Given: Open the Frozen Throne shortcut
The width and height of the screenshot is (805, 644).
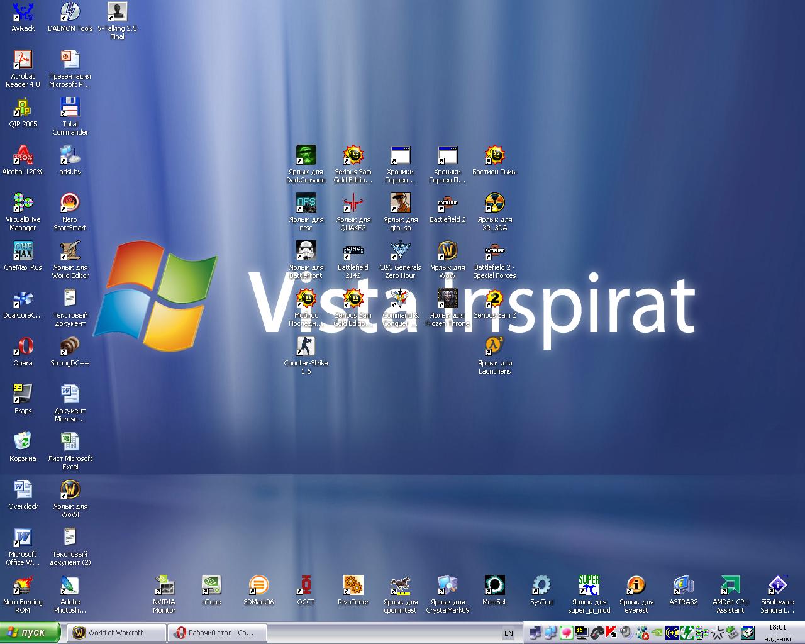Looking at the screenshot, I should tap(447, 298).
